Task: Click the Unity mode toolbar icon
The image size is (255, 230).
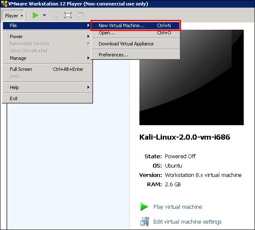Action: (x=81, y=15)
